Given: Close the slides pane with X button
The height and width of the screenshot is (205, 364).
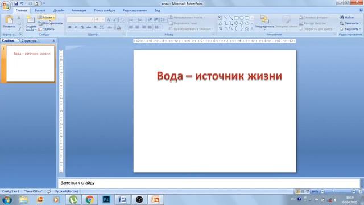Looking at the screenshot, I should 53,40.
